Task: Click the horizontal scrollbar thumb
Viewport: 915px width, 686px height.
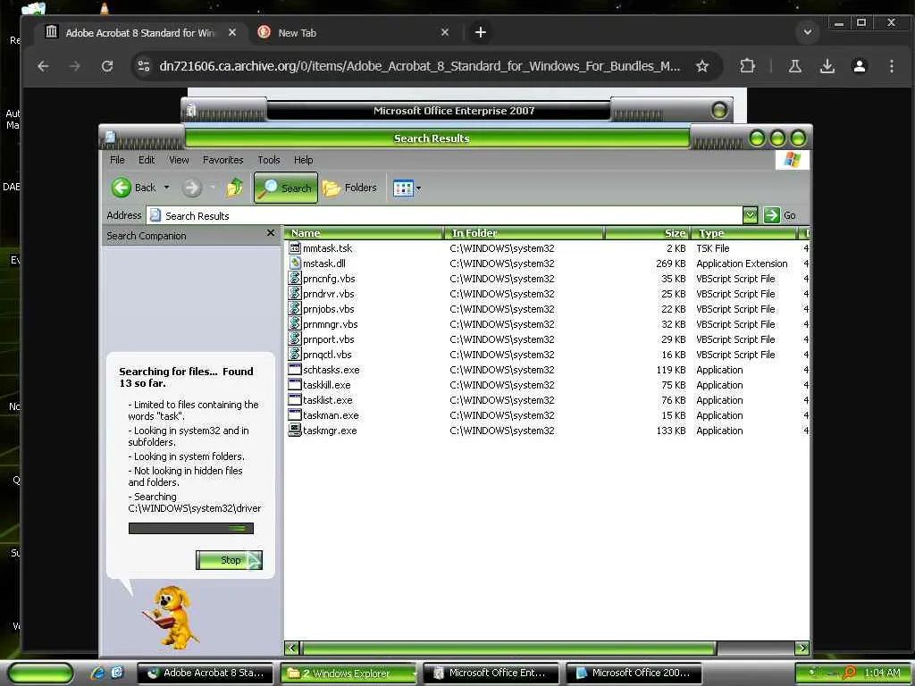Action: (508, 648)
